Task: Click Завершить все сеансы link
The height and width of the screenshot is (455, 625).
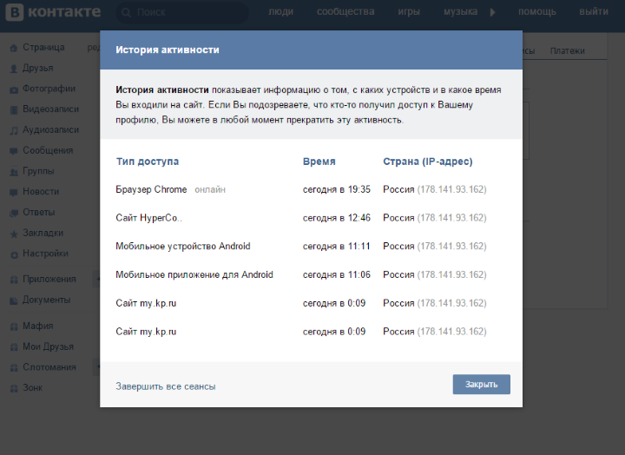Action: (165, 386)
